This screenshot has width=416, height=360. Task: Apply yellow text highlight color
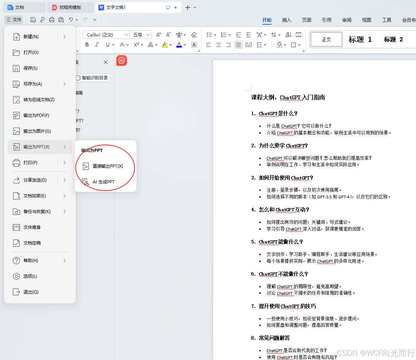point(165,45)
